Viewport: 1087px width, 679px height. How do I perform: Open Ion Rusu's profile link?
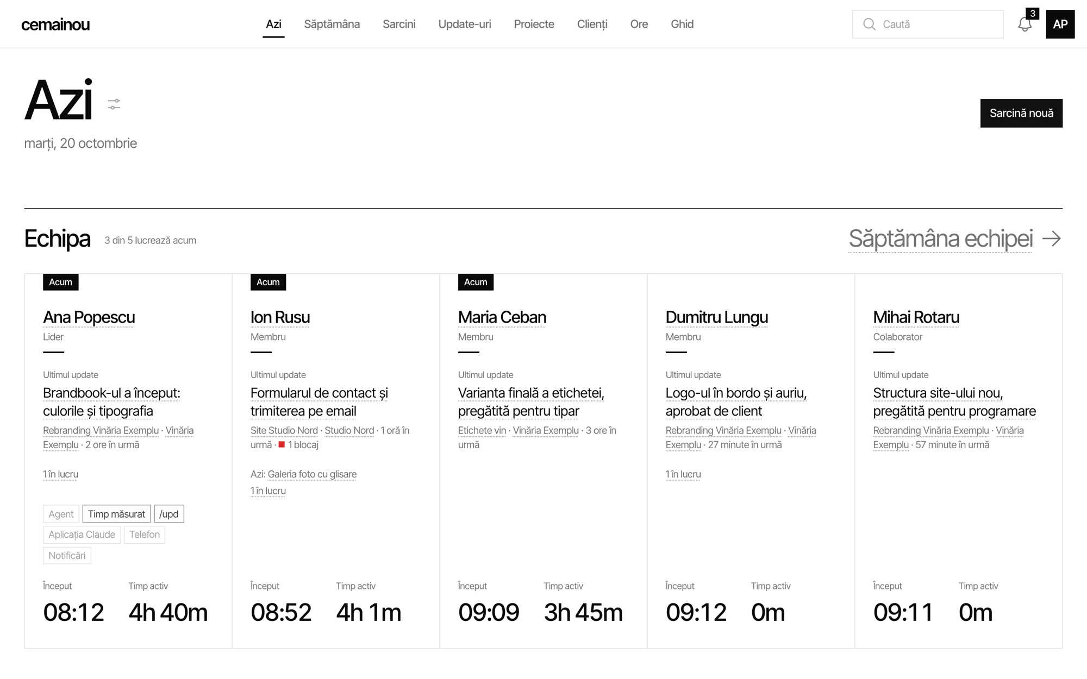(280, 317)
